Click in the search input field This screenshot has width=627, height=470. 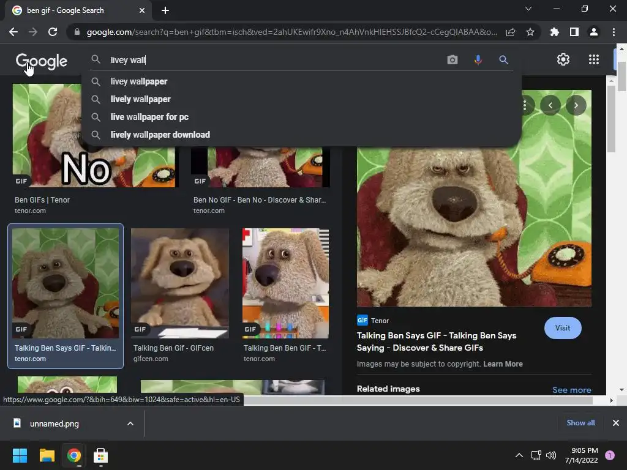click(276, 60)
